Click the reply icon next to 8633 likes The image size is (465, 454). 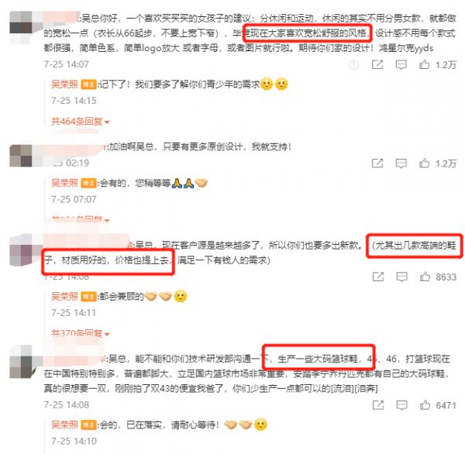coord(401,277)
